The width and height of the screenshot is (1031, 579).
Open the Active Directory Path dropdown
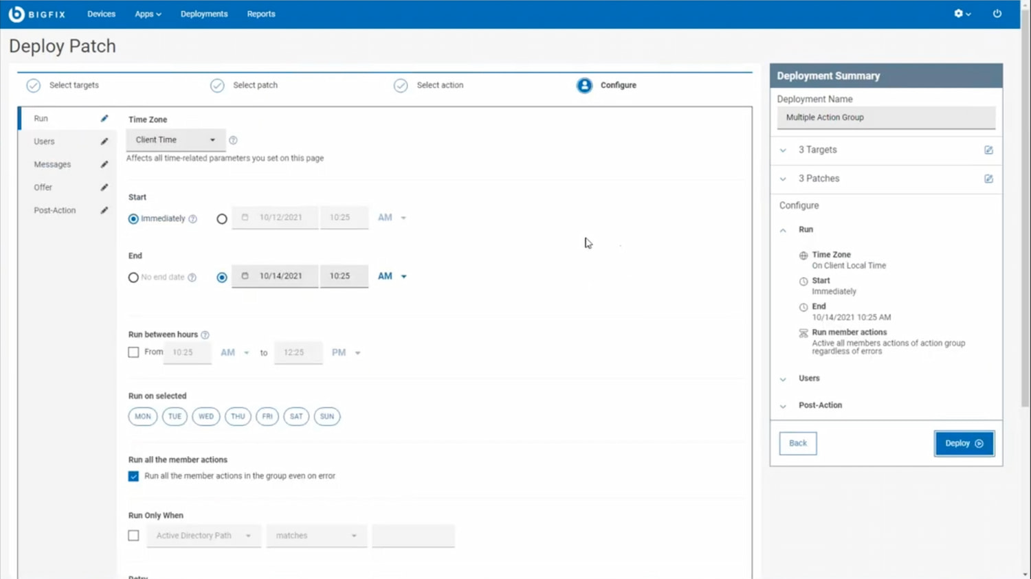coord(203,535)
